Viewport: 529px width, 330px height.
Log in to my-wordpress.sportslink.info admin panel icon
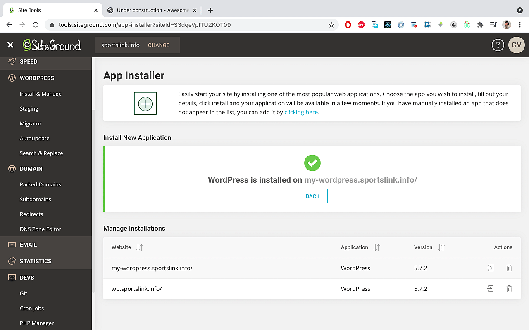click(x=491, y=268)
